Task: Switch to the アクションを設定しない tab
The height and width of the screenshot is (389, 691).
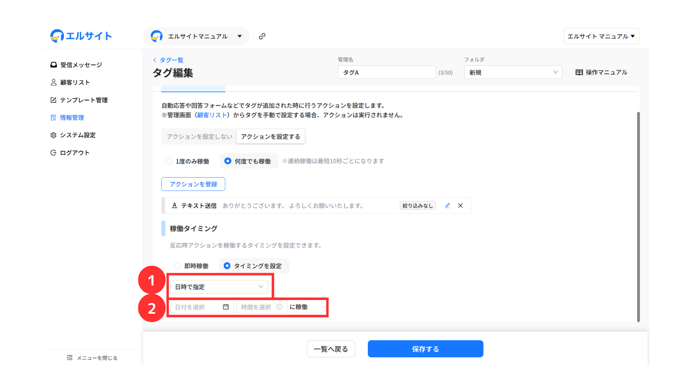Action: (x=199, y=137)
